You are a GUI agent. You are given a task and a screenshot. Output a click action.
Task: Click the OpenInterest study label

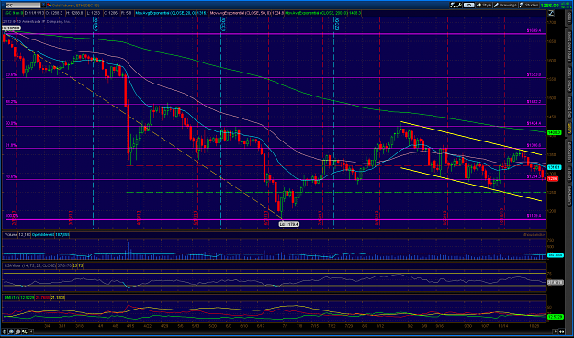(43, 235)
